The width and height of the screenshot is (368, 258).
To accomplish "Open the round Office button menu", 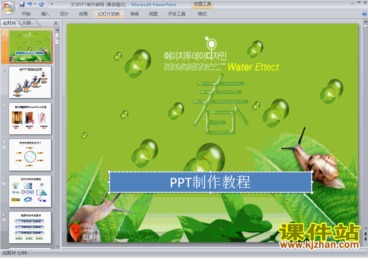I will click(x=8, y=7).
